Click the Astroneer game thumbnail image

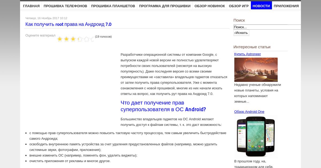pos(256,70)
